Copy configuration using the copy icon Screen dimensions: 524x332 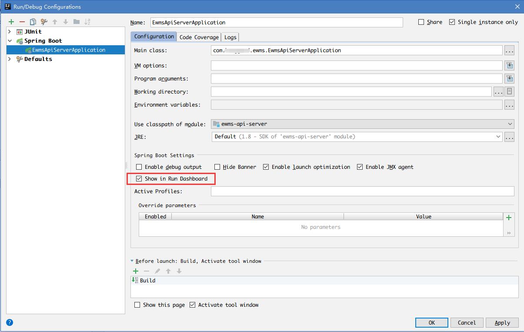(33, 22)
